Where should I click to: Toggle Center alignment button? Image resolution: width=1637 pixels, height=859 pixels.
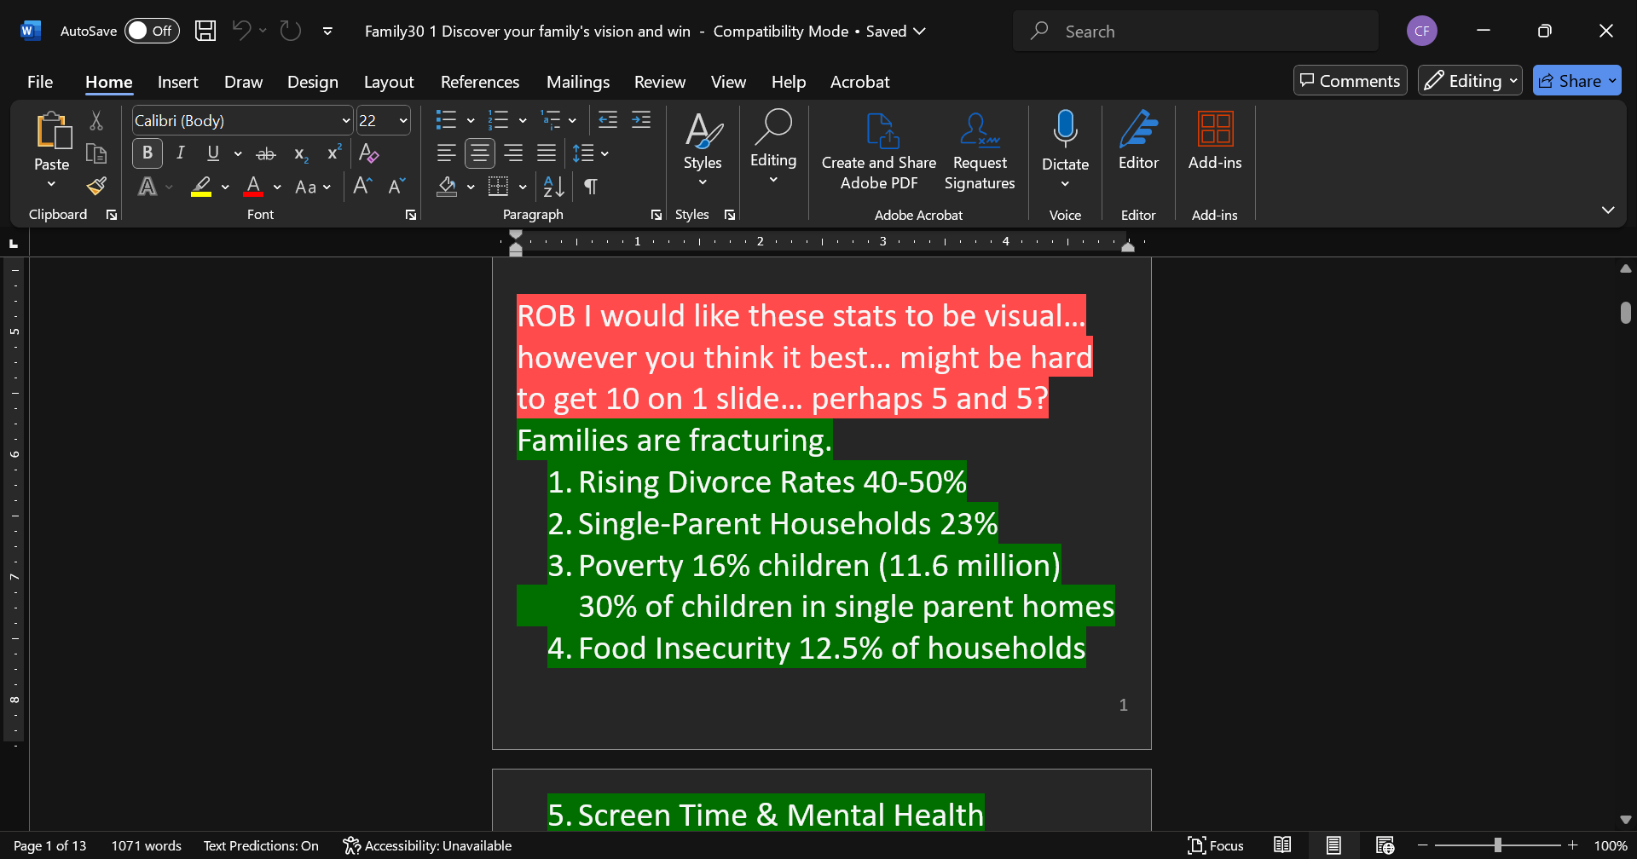pyautogui.click(x=480, y=153)
